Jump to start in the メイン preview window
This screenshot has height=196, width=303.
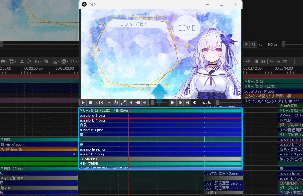[130, 103]
